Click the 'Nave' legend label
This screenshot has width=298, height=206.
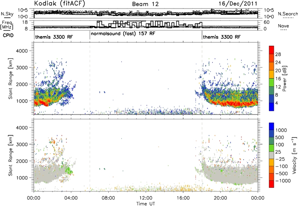tap(283, 26)
